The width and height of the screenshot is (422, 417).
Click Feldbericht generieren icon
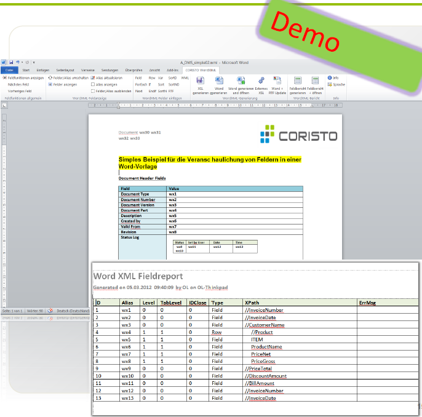point(297,81)
